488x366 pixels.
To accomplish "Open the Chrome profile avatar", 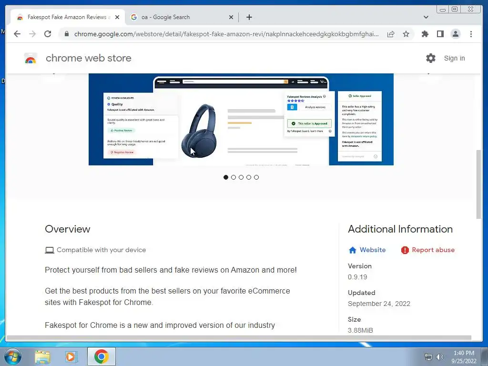I will (455, 34).
